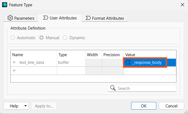The image size is (188, 114).
Task: Click the empty Type cell in new row
Action: tap(71, 71)
